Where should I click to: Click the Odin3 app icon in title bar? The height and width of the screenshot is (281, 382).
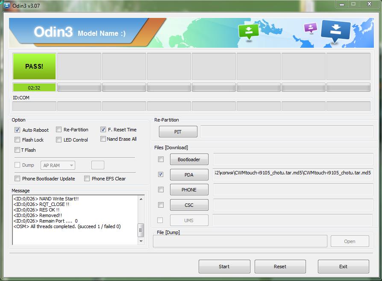(6, 6)
